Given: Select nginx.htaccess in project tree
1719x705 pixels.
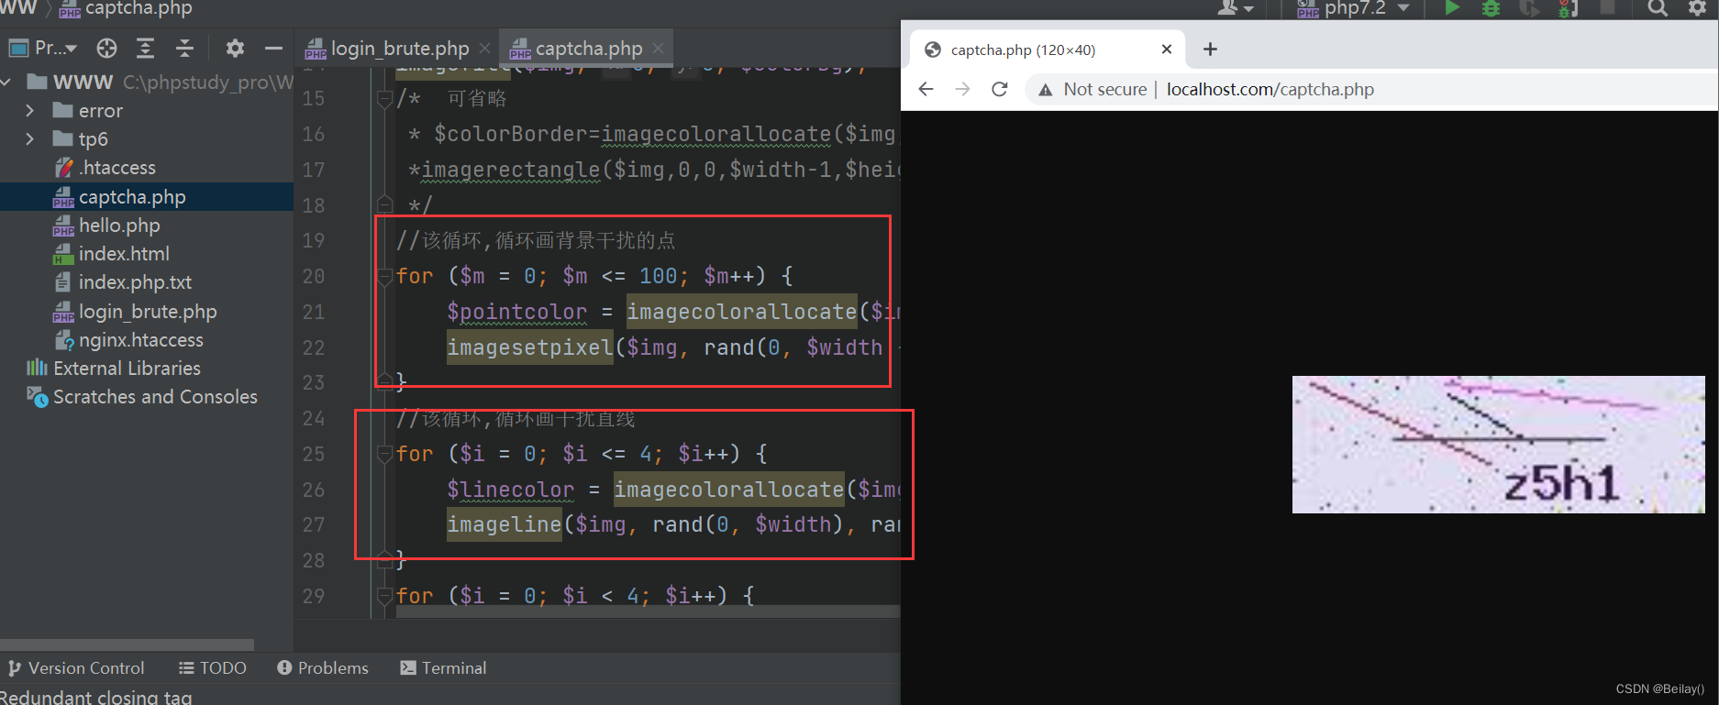Looking at the screenshot, I should 128,340.
